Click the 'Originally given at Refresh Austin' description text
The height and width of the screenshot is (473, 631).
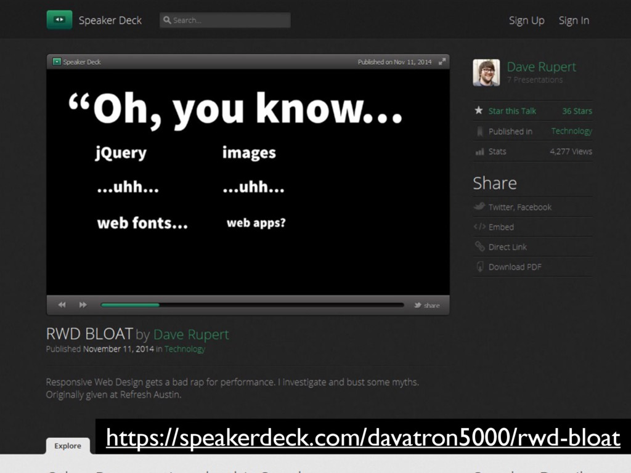pyautogui.click(x=113, y=395)
